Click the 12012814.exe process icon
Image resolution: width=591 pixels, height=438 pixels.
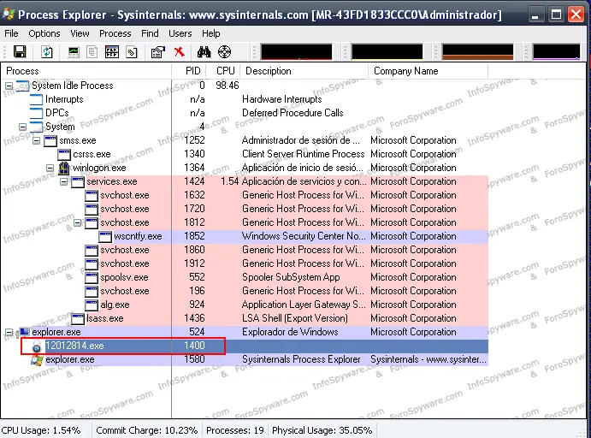tap(37, 346)
